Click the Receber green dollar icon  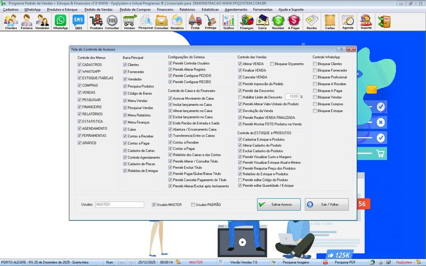pyautogui.click(x=278, y=22)
